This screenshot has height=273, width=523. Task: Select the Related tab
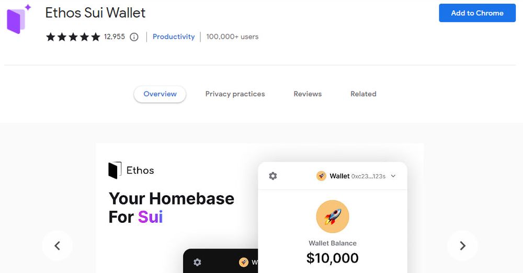(363, 94)
